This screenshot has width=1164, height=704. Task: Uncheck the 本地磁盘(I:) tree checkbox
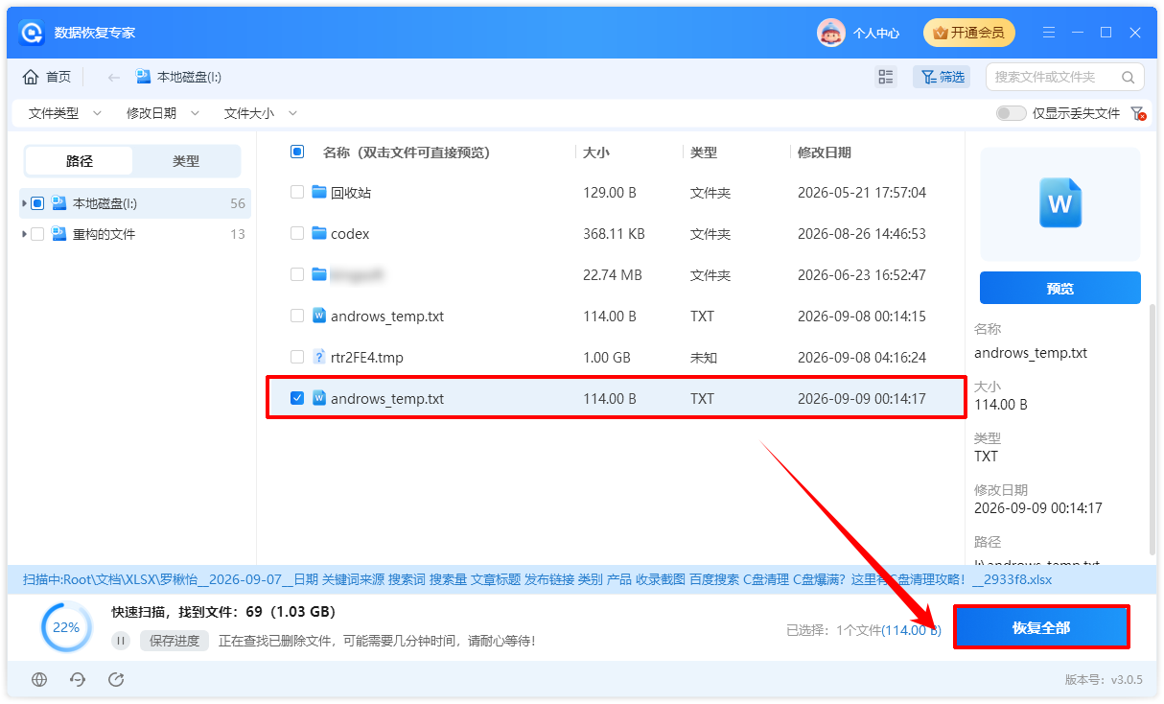click(x=37, y=203)
